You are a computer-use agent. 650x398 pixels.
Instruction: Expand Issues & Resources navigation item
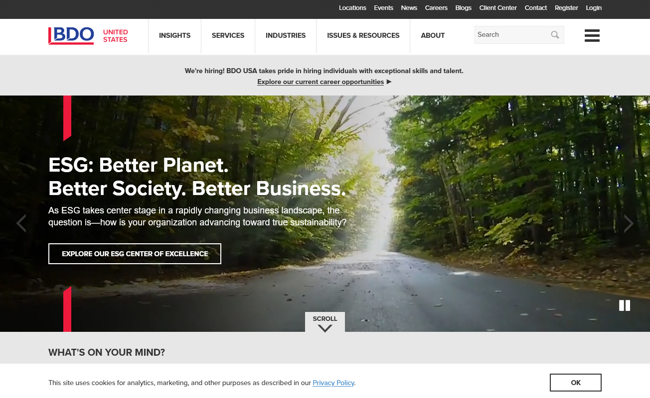[x=363, y=35]
